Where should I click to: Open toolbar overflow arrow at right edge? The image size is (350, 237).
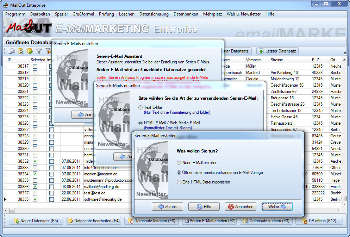(x=345, y=54)
